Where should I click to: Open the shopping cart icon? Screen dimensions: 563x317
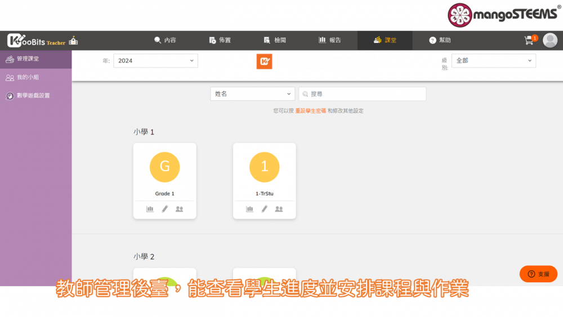click(529, 41)
